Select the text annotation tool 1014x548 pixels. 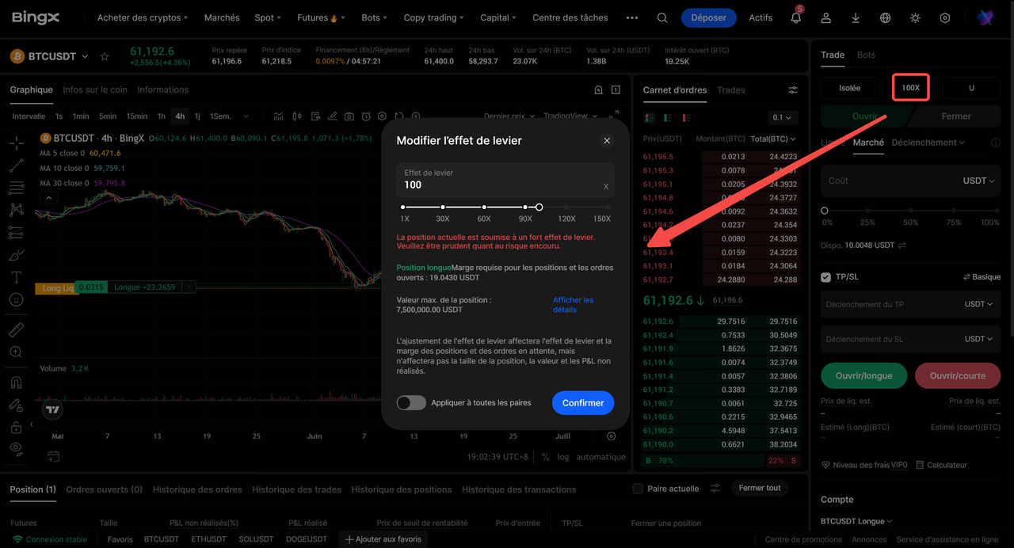click(x=16, y=277)
